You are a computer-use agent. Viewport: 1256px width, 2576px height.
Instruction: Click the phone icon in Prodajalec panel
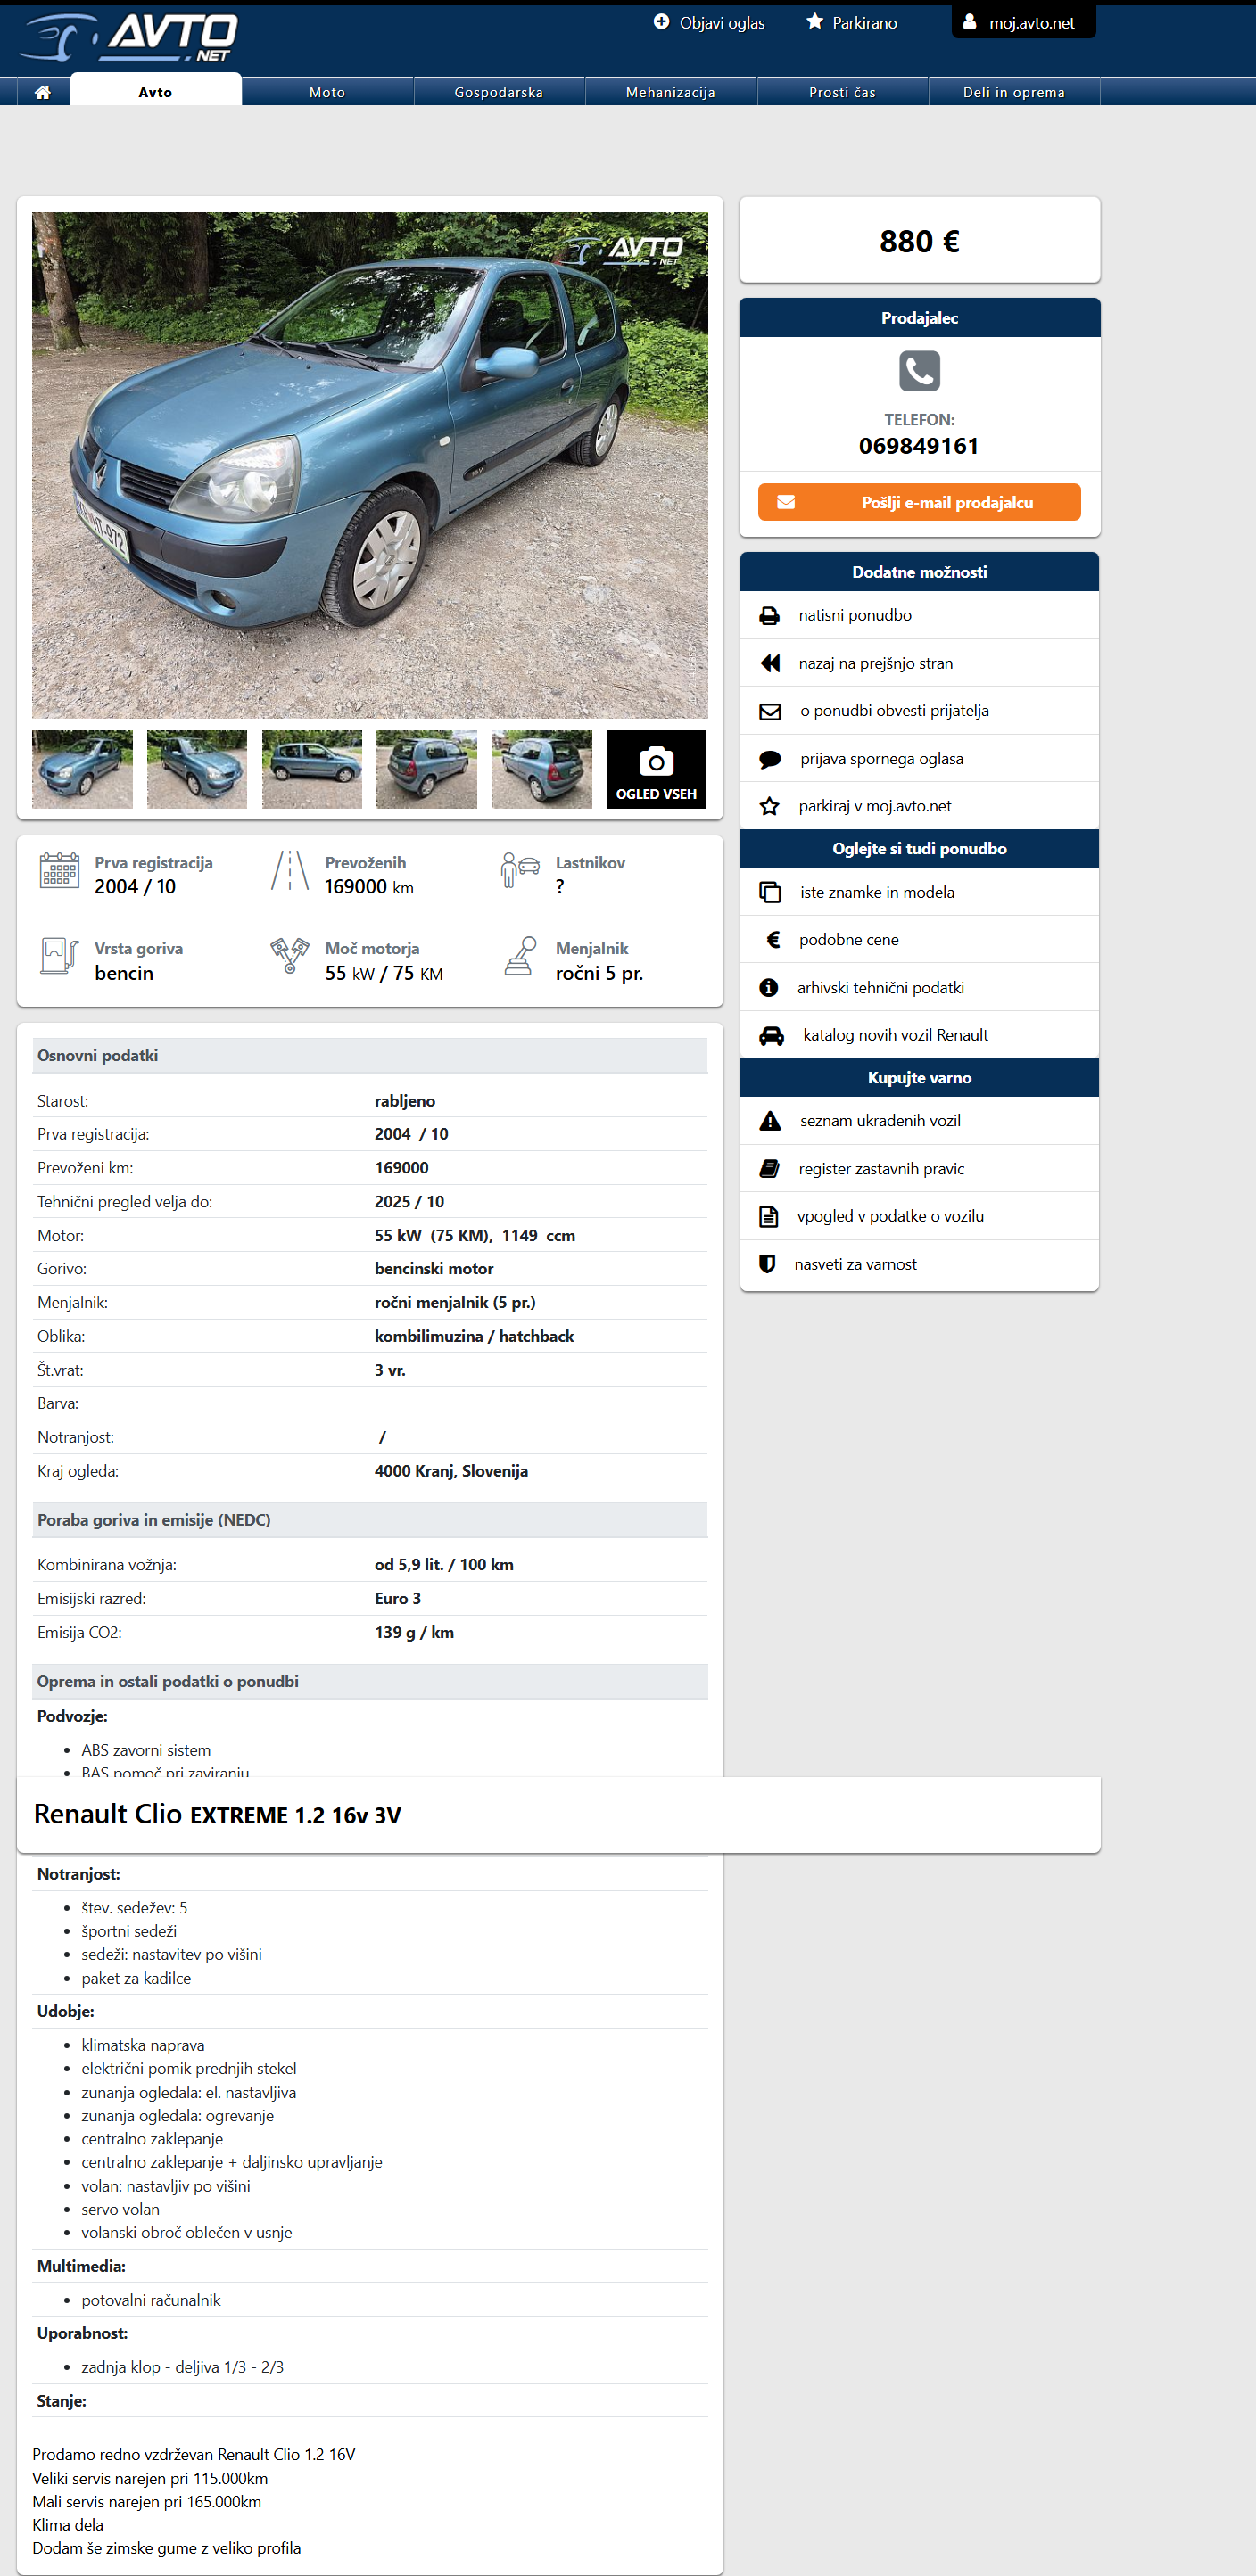click(x=919, y=371)
